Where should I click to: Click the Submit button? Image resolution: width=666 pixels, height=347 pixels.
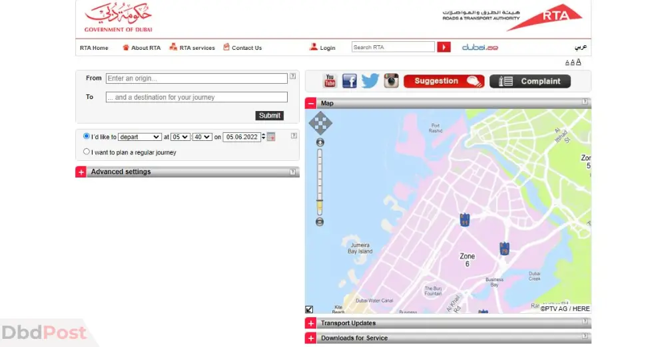(270, 116)
